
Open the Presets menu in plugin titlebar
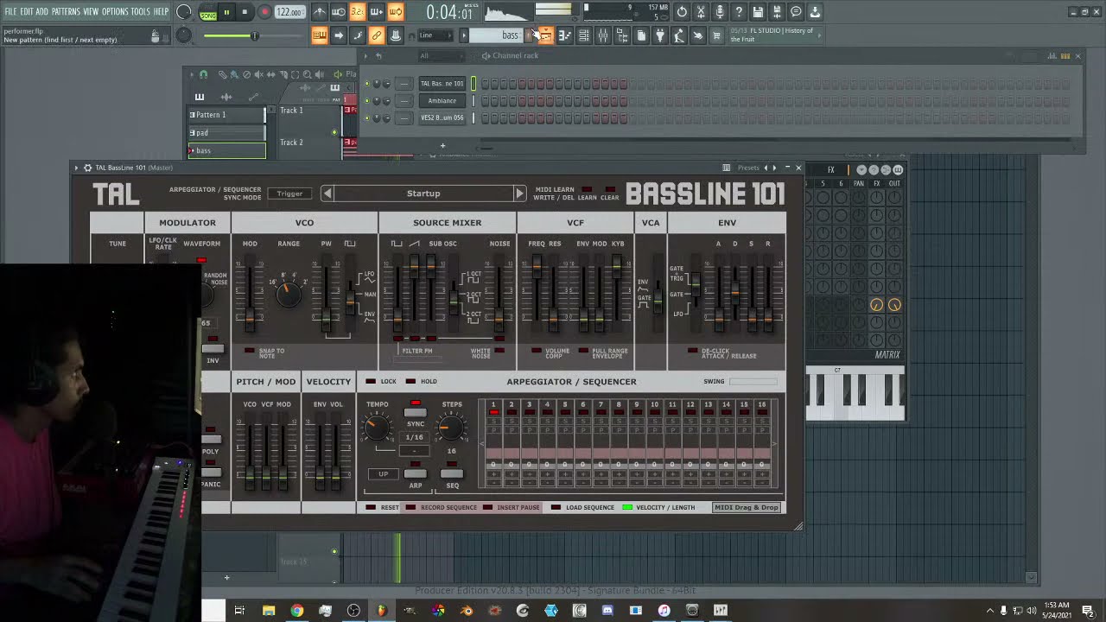click(748, 168)
